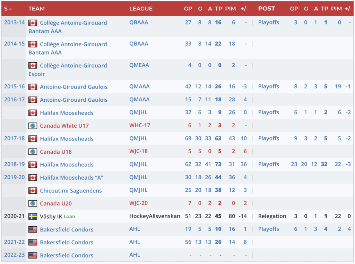
Task: Open the Relegation entry in the Väsby IK row
Action: click(272, 216)
